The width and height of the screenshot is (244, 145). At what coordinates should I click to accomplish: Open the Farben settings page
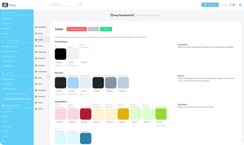point(40,103)
